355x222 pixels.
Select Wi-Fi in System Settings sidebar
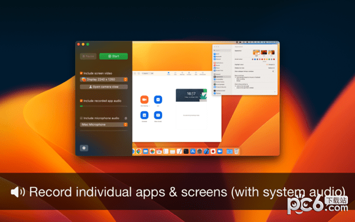pyautogui.click(x=217, y=54)
